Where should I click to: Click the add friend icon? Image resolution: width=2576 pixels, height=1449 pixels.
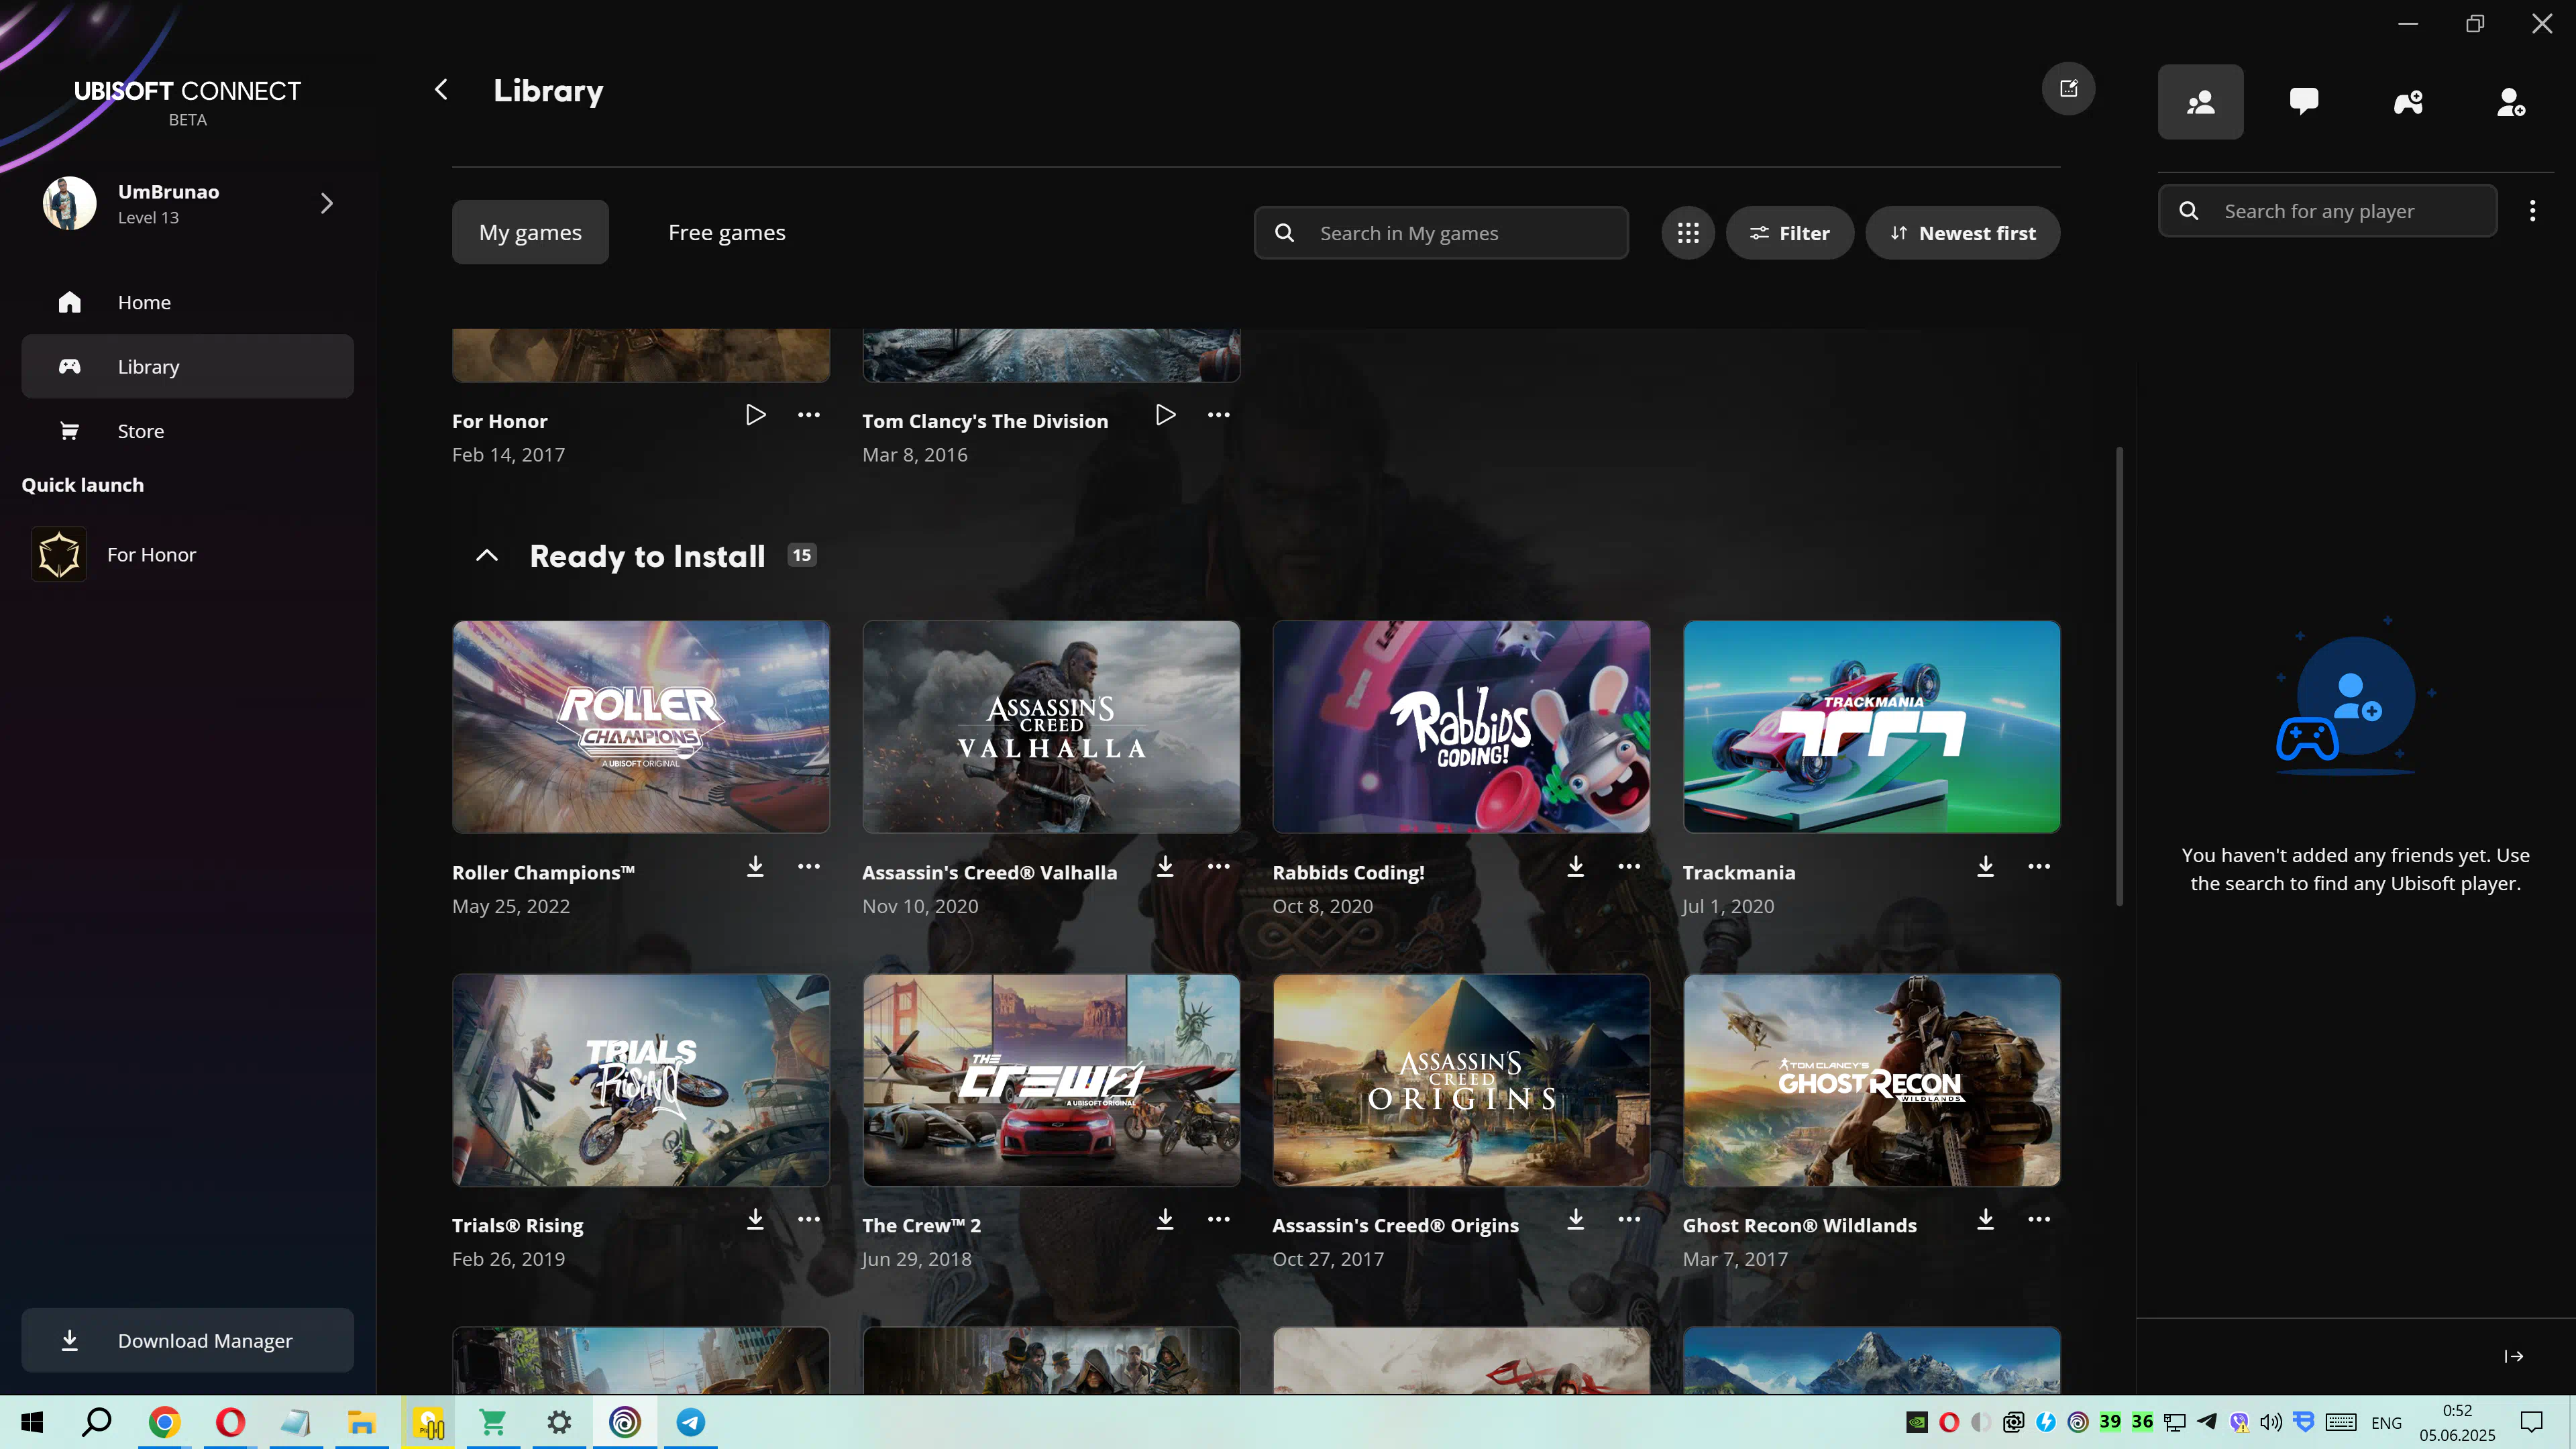pyautogui.click(x=2511, y=102)
